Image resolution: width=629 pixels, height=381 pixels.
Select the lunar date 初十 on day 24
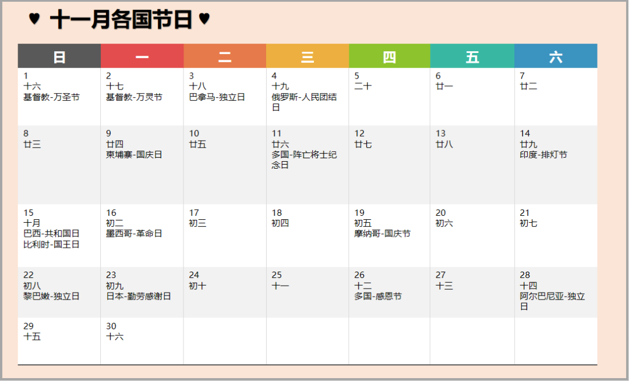coord(197,286)
